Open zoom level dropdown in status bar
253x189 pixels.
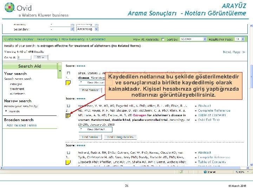tap(248, 172)
